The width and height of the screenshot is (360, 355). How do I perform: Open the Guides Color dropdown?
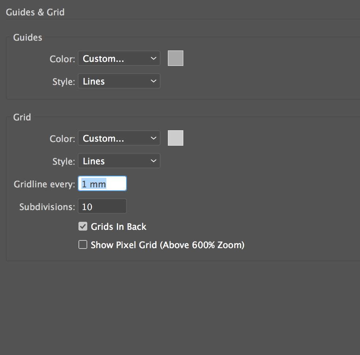pyautogui.click(x=119, y=59)
